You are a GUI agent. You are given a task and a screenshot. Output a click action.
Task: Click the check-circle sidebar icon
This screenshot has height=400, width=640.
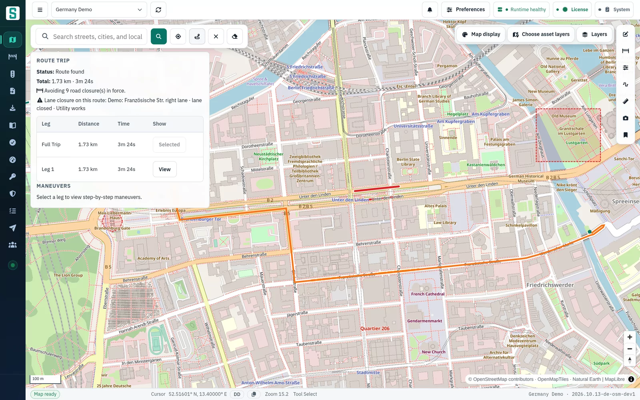pos(12,142)
